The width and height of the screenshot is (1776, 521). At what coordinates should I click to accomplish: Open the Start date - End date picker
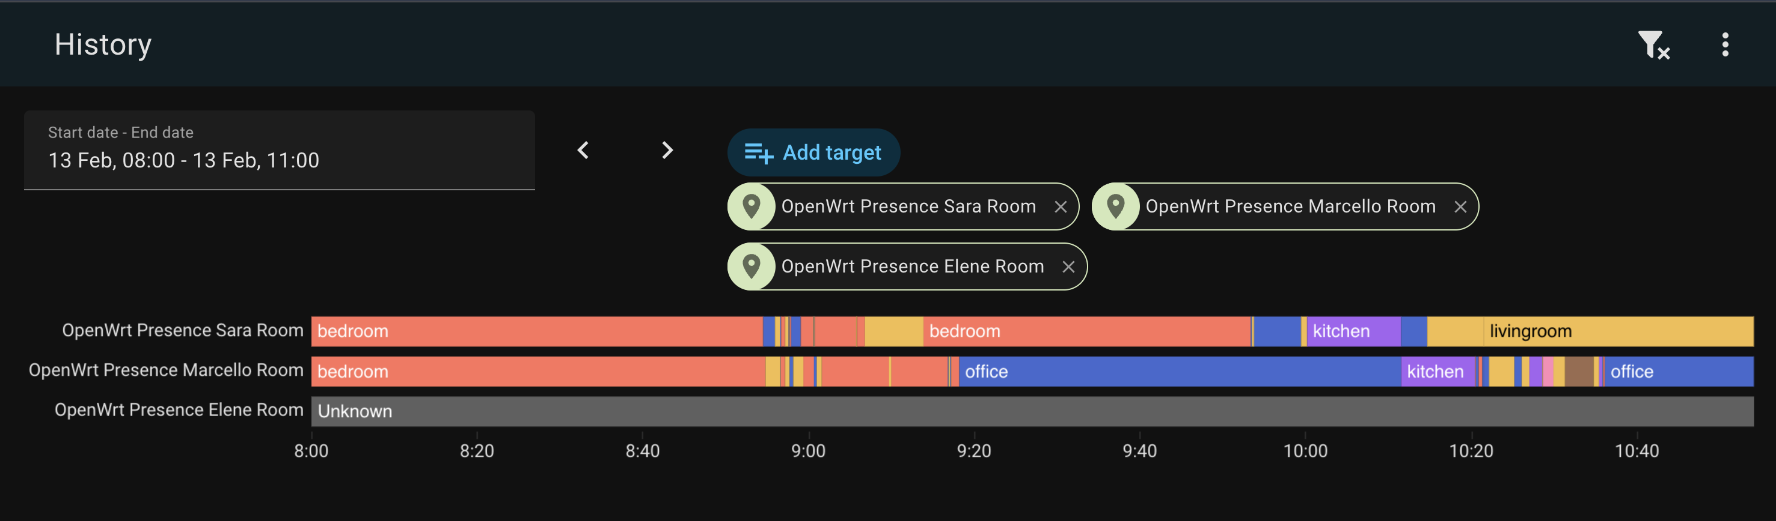pos(279,150)
